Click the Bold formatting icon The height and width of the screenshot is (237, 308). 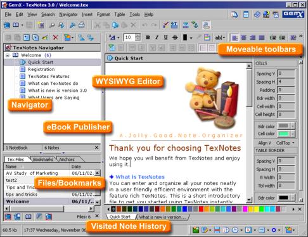[x=148, y=37]
